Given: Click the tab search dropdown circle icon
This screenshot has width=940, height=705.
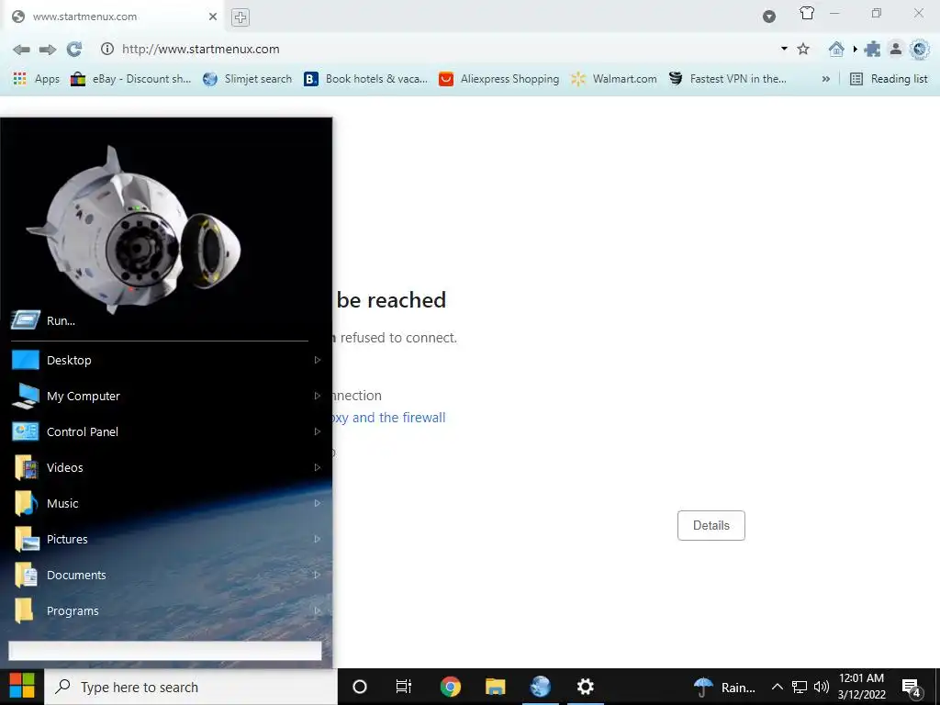Looking at the screenshot, I should coord(769,17).
